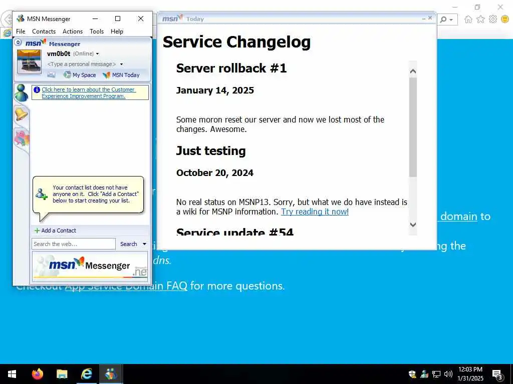Screen dimensions: 513x384
Task: Click the MSN Messenger .net banner
Action: pyautogui.click(x=90, y=267)
